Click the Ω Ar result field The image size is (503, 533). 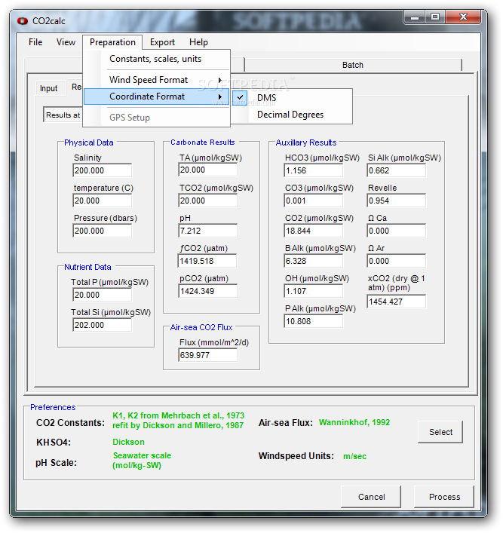(396, 261)
